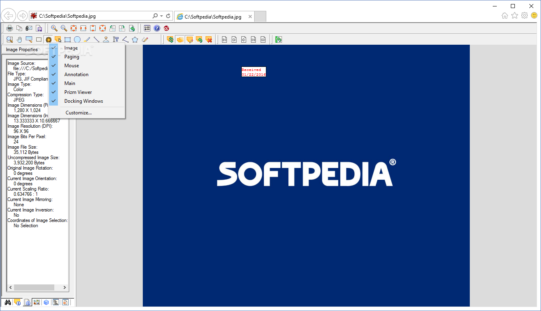Image resolution: width=541 pixels, height=311 pixels.
Task: Open the properties list icon
Action: tap(147, 28)
